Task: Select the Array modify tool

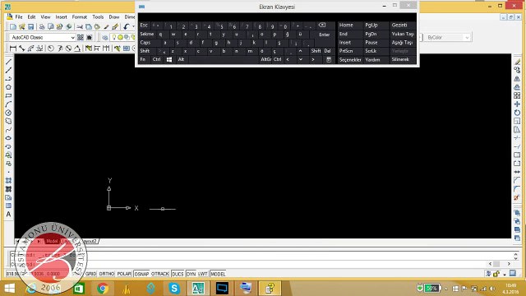Action: [517, 95]
